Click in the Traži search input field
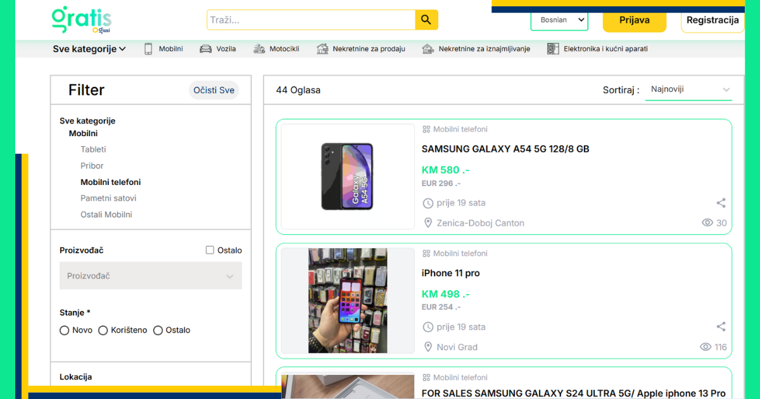Viewport: 760px width, 399px height. click(311, 20)
